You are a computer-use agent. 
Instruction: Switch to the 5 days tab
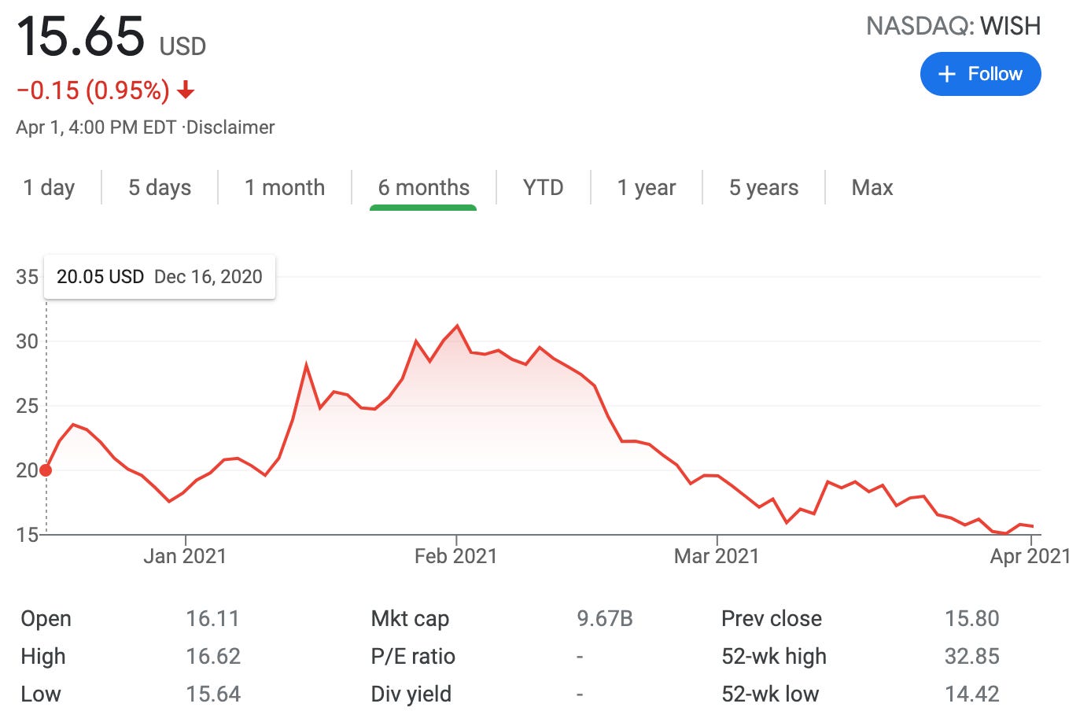pos(160,187)
